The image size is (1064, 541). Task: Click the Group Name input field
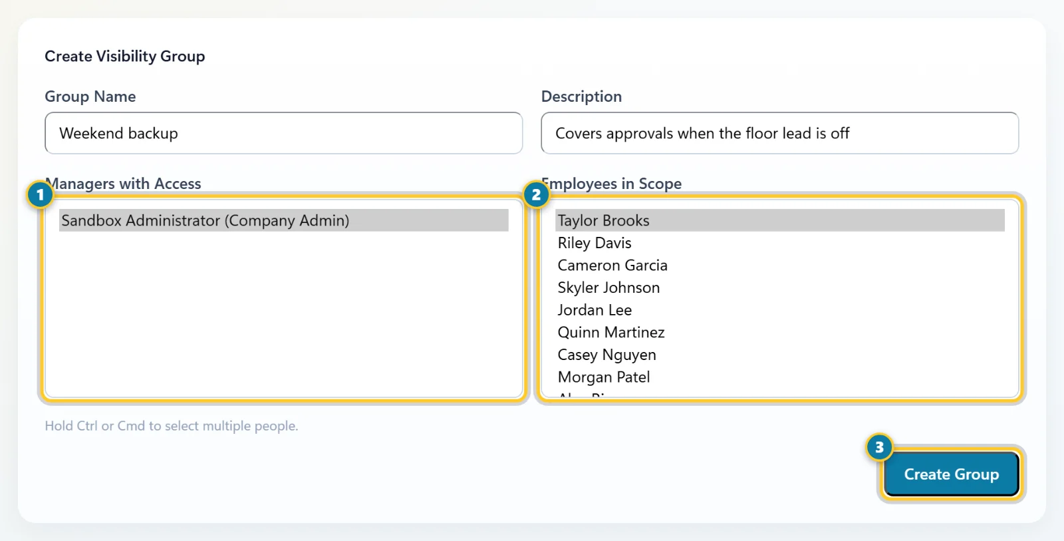tap(283, 133)
